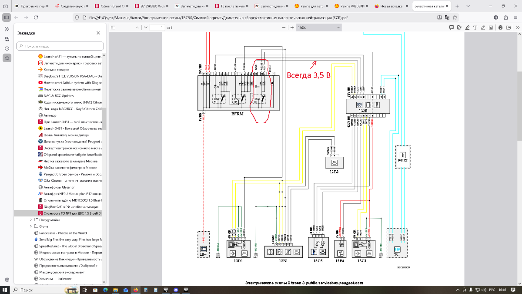The width and height of the screenshot is (522, 294).
Task: Open the 140% zoom level dropdown
Action: [319, 27]
